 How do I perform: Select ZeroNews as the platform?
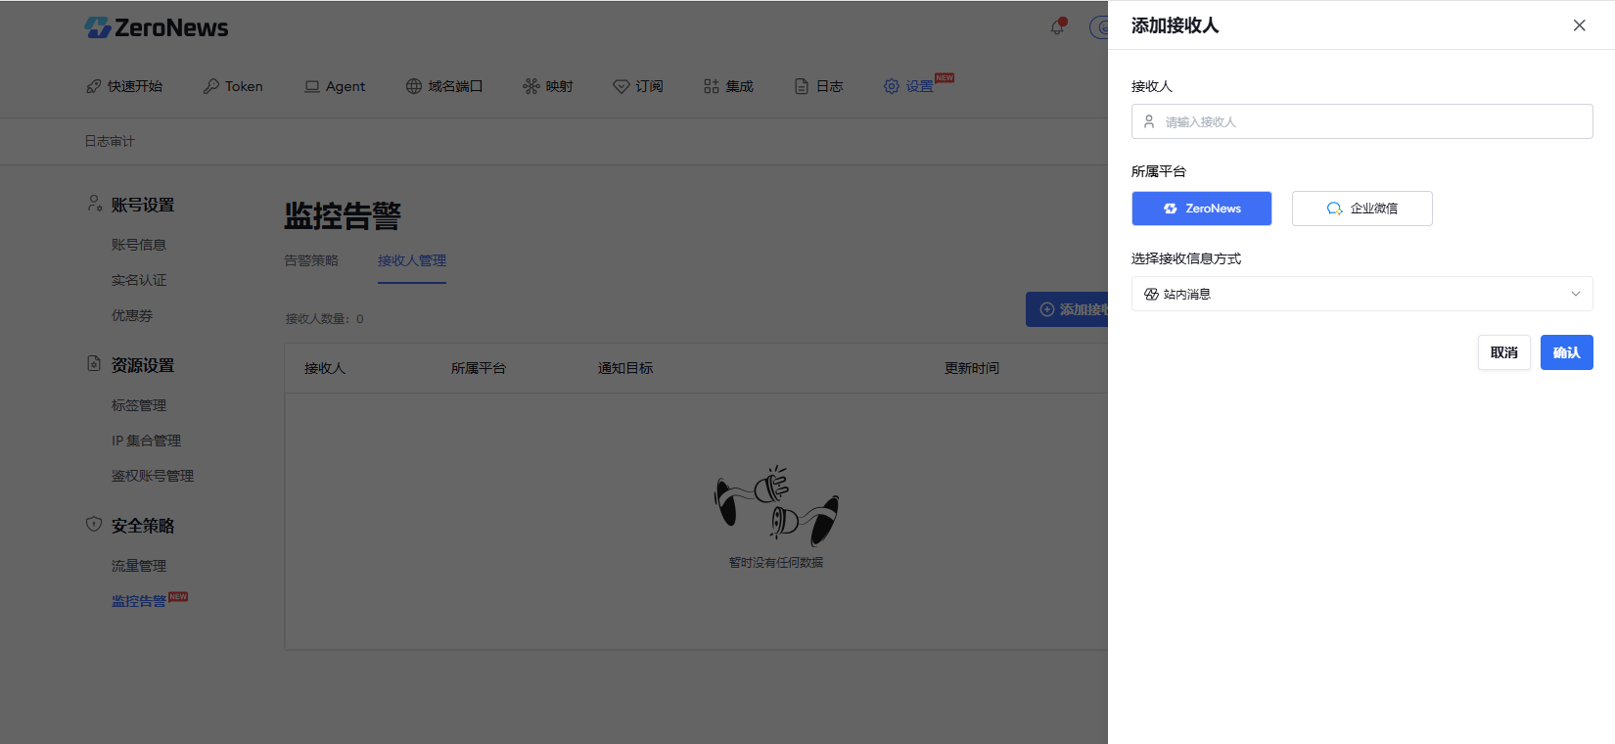coord(1201,209)
